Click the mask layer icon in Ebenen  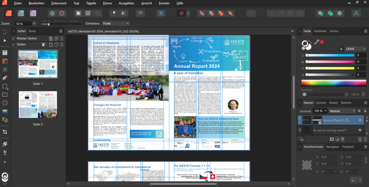[x=332, y=139]
